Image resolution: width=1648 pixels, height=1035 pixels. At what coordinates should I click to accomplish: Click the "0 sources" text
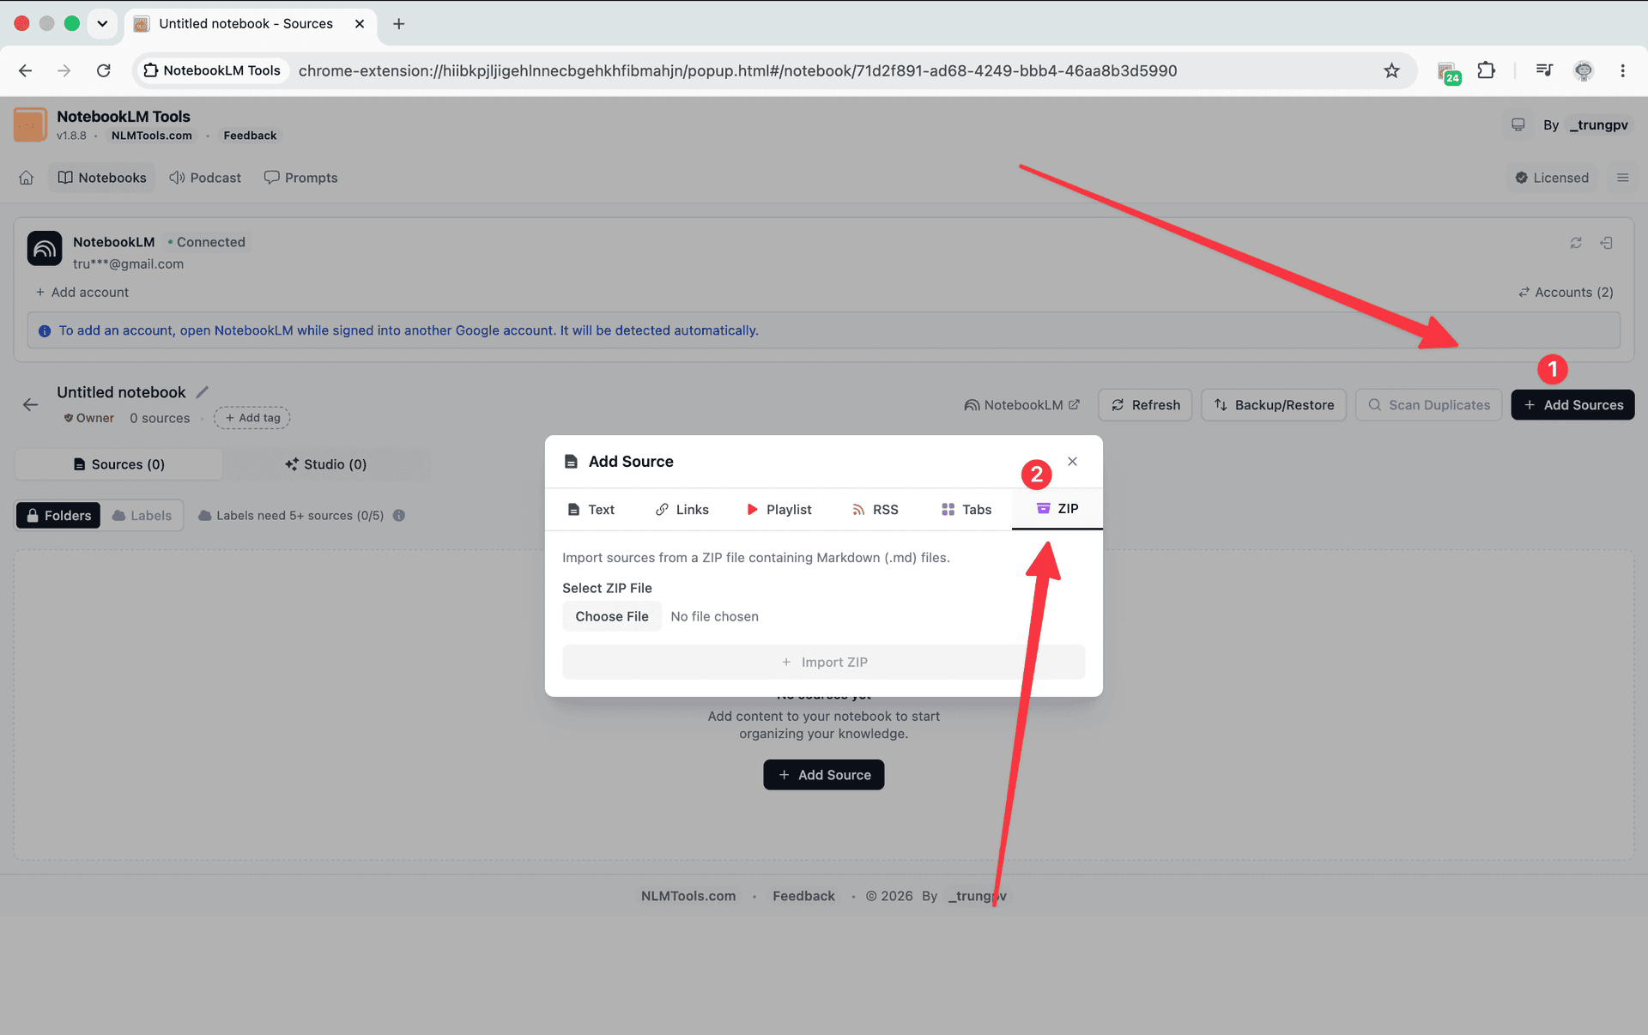pos(160,418)
